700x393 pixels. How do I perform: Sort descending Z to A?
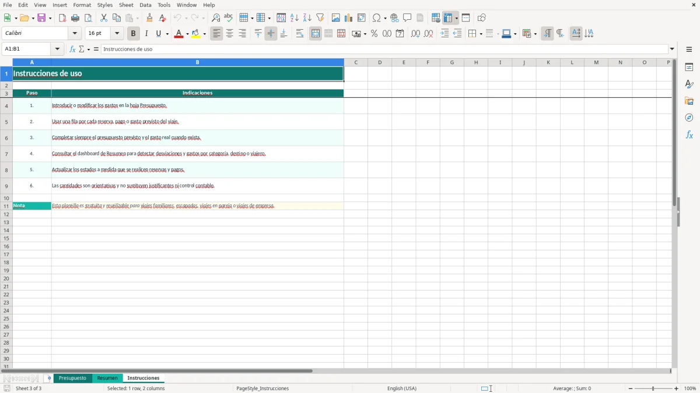point(307,18)
